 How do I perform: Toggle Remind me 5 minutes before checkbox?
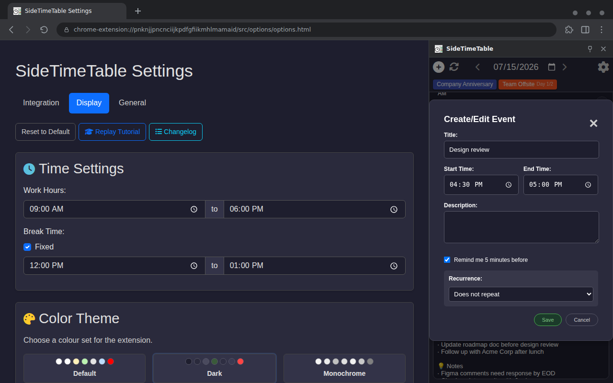pyautogui.click(x=447, y=260)
